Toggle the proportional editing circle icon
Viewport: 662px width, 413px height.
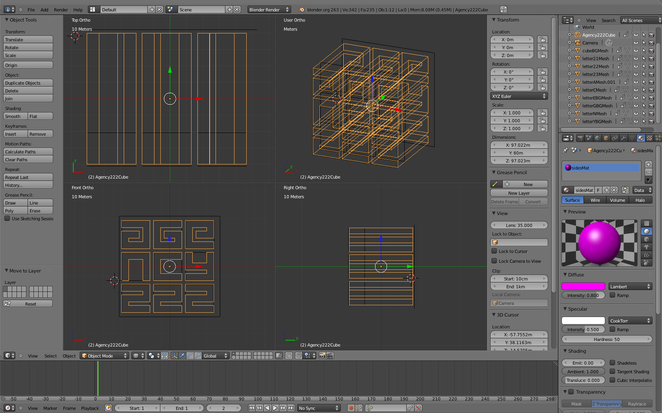point(289,356)
